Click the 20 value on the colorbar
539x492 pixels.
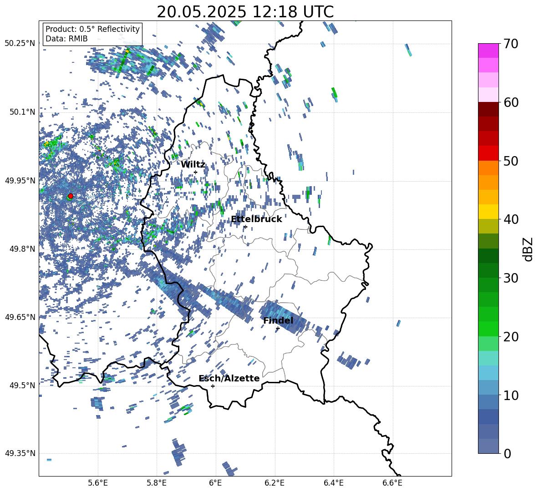point(511,336)
